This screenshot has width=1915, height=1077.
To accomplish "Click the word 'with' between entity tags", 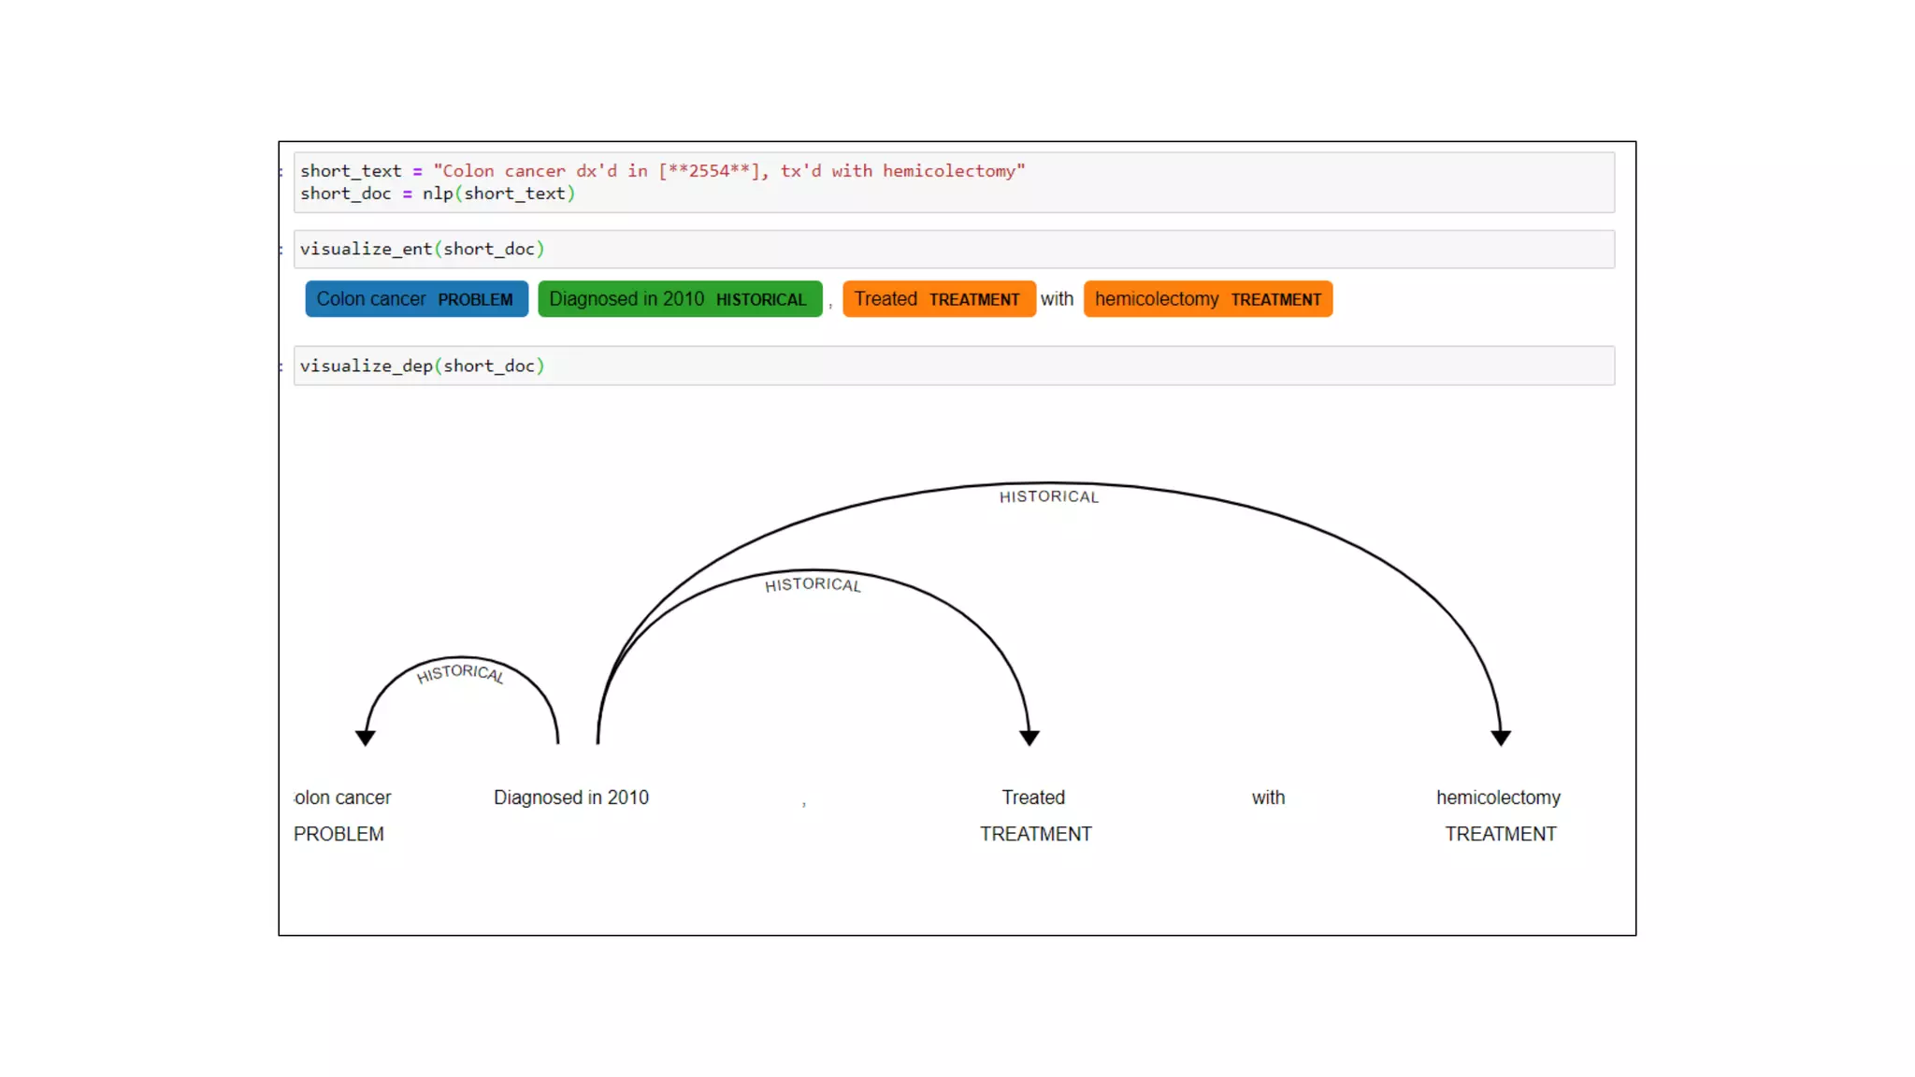I will (x=1057, y=299).
